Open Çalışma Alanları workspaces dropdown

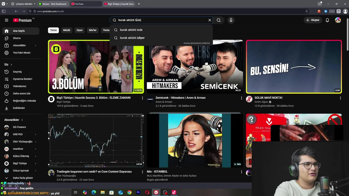[x=23, y=4]
